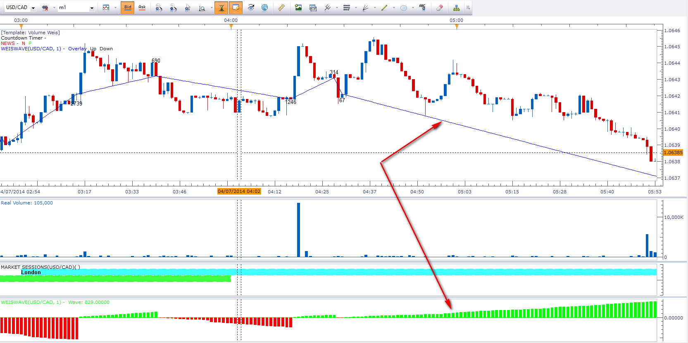Click the 1.0646 price axis label

[x=672, y=31]
